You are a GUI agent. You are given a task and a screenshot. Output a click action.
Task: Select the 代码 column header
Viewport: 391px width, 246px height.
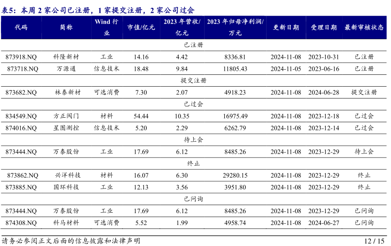(x=21, y=27)
